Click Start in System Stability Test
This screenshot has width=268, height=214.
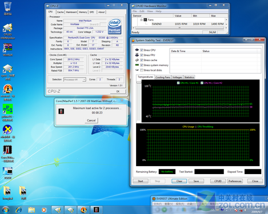[141, 181]
